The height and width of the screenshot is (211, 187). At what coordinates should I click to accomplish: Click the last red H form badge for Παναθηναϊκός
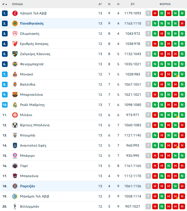[x=182, y=23]
